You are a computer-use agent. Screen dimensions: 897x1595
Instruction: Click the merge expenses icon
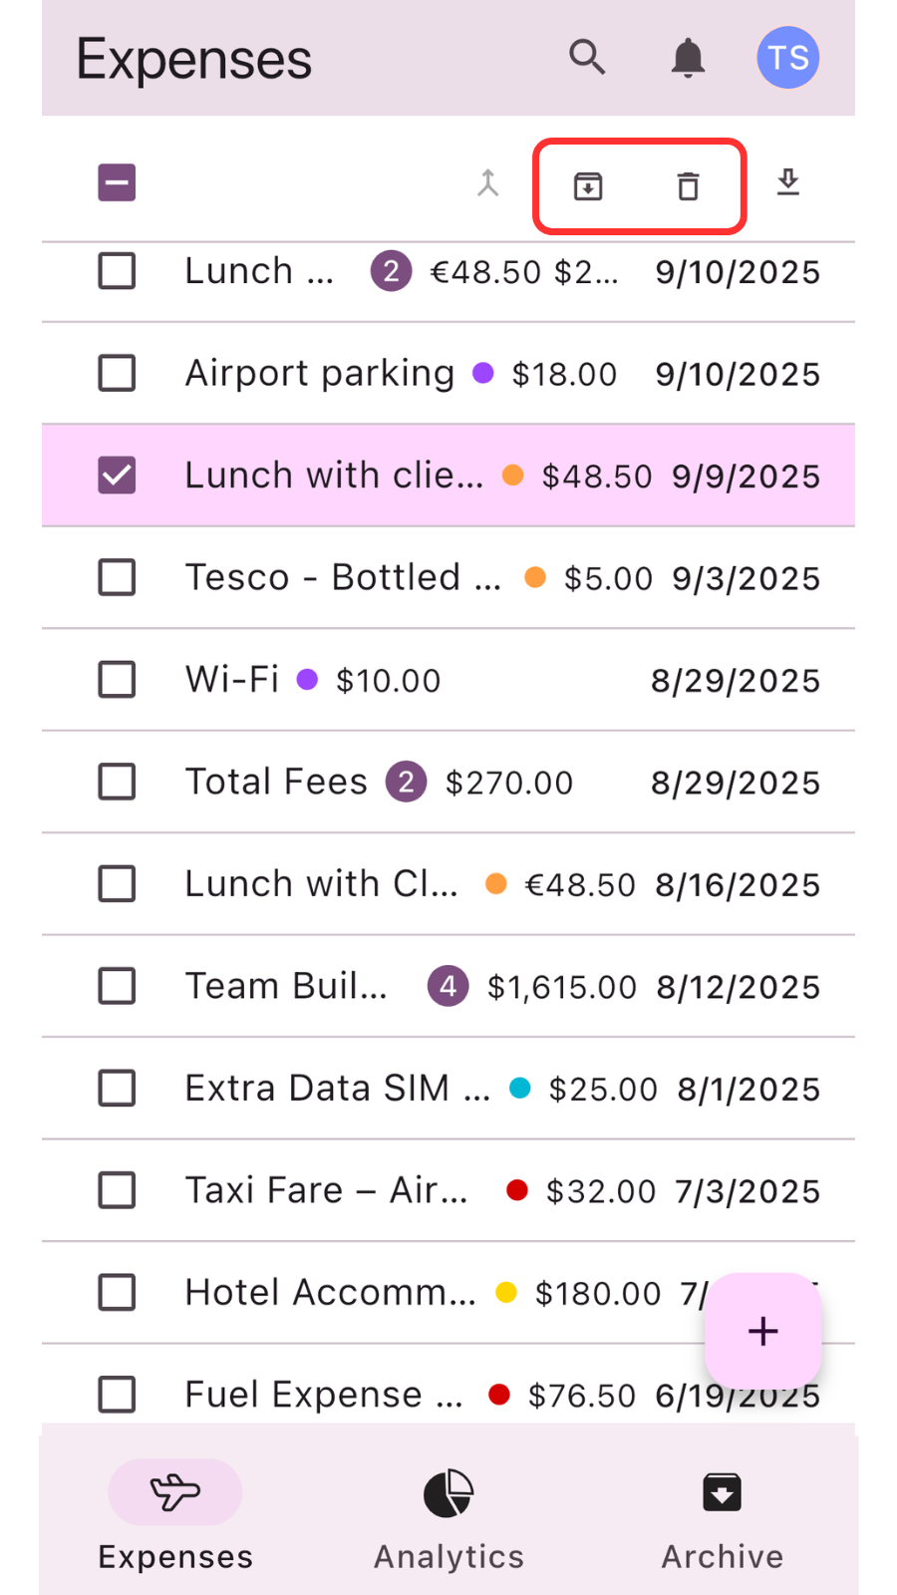click(x=487, y=183)
